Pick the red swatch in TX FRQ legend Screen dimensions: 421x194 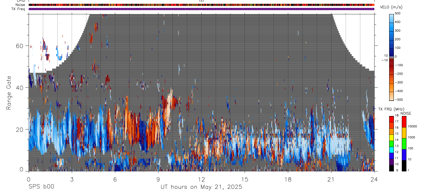[x=392, y=118]
